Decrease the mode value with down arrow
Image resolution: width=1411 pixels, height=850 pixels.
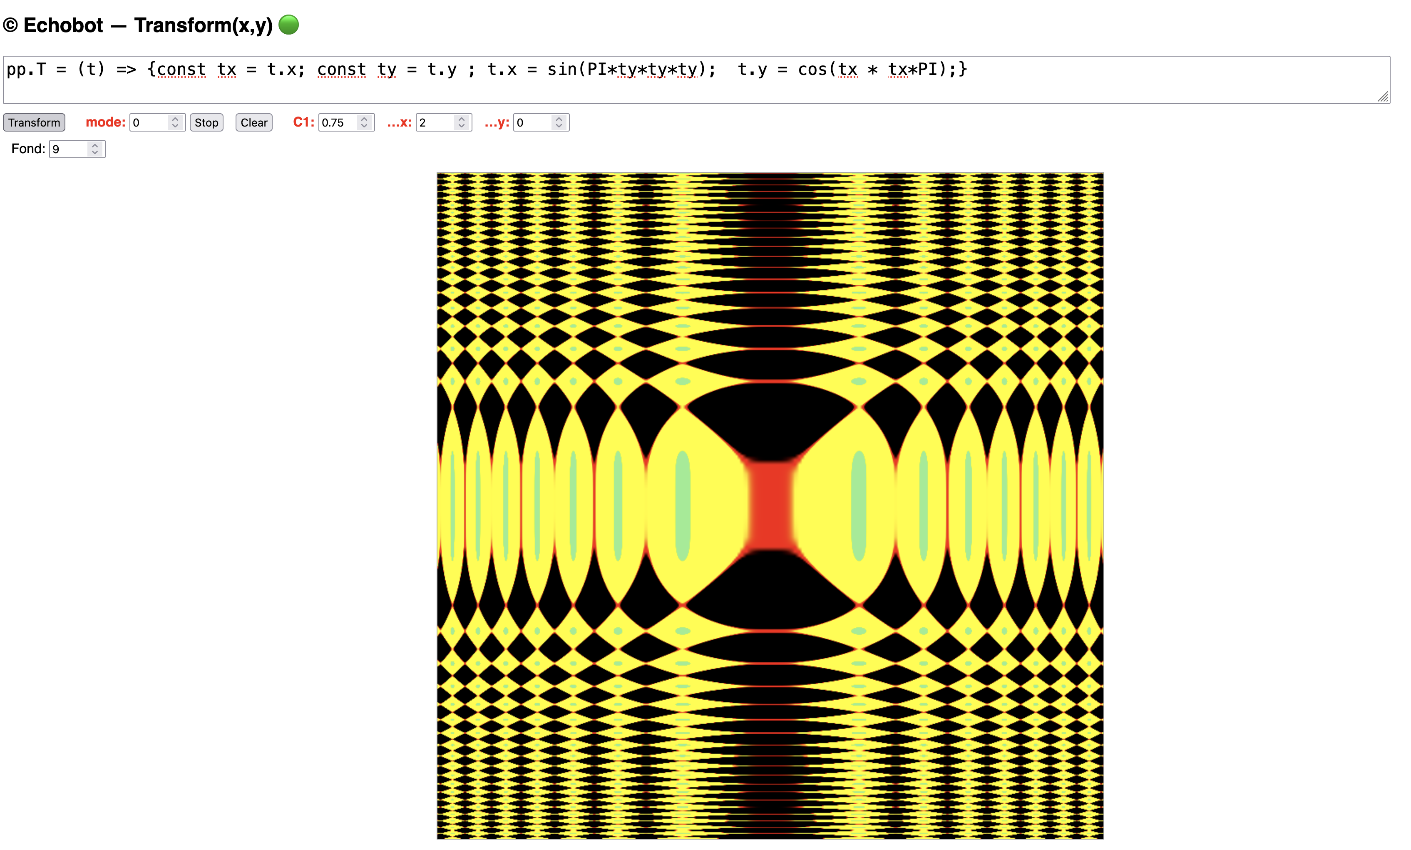coord(175,126)
